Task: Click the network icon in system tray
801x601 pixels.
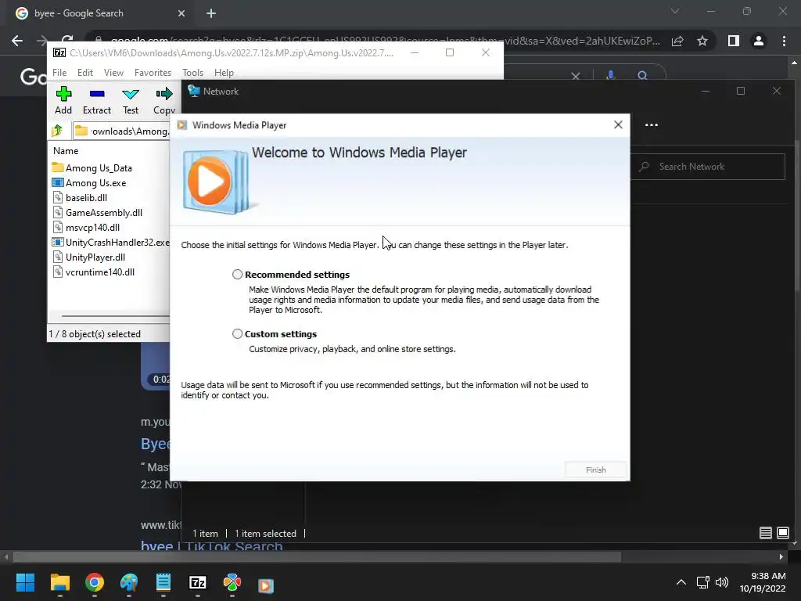Action: (703, 582)
